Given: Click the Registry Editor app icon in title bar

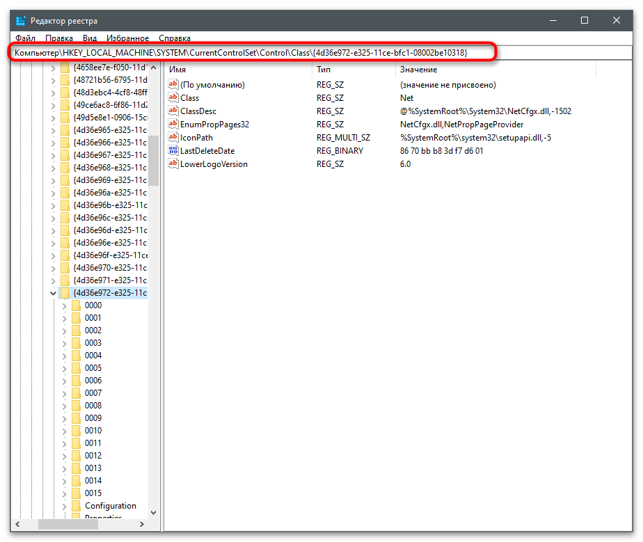Looking at the screenshot, I should click(20, 20).
